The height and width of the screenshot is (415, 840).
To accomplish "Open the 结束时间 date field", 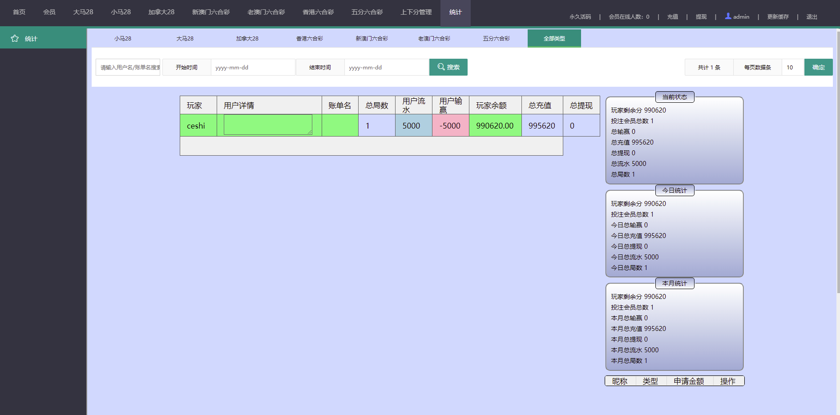I will (386, 68).
